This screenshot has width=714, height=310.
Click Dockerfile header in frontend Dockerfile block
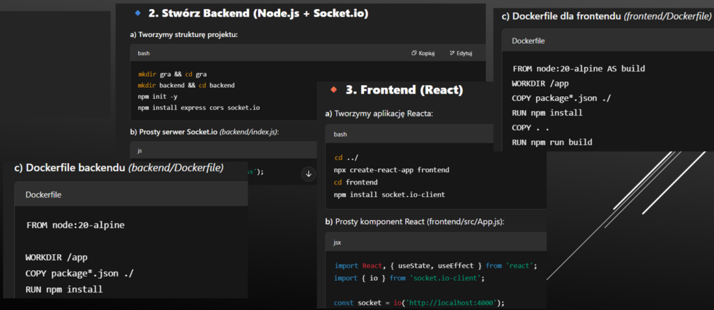click(528, 40)
